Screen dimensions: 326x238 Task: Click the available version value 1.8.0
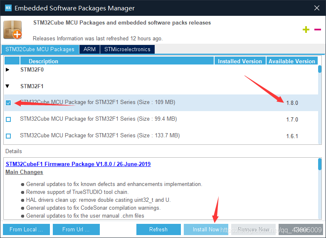click(292, 103)
